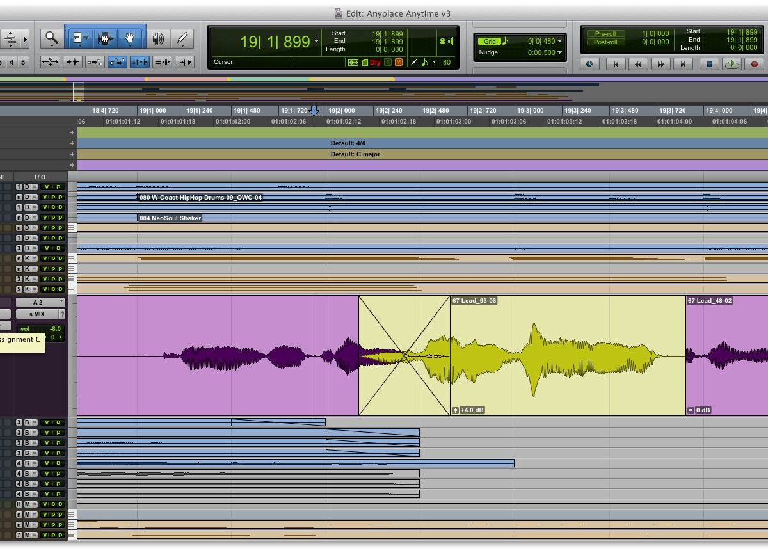The height and width of the screenshot is (553, 768).
Task: Toggle the Post-roll button
Action: click(x=605, y=42)
